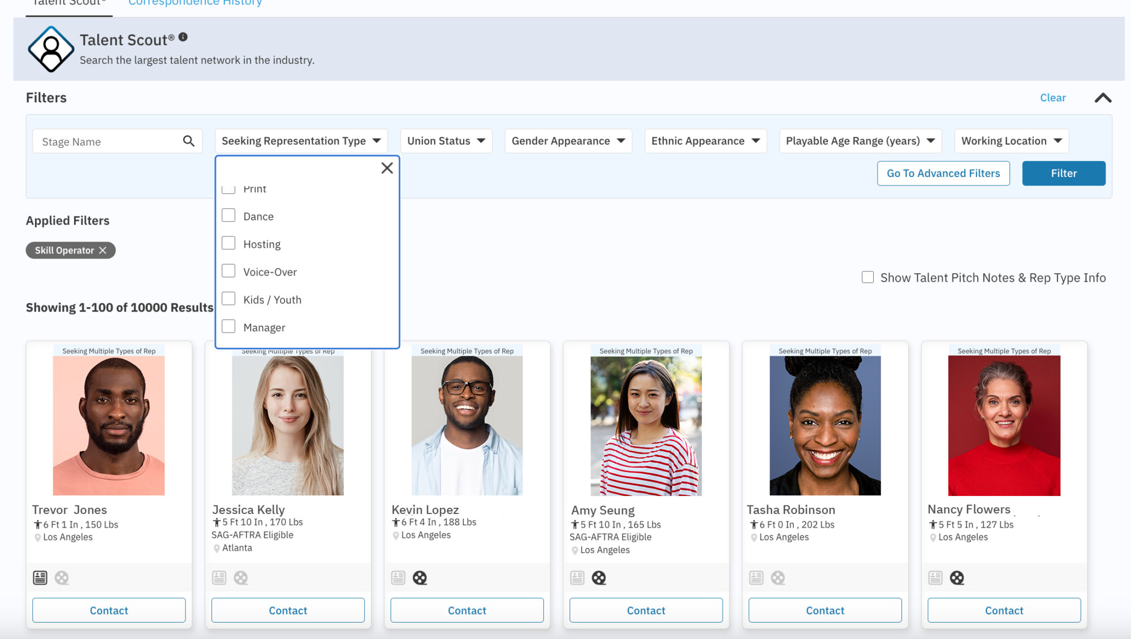The image size is (1131, 639).
Task: Click Amy Seung's film reel media icon
Action: click(x=599, y=577)
